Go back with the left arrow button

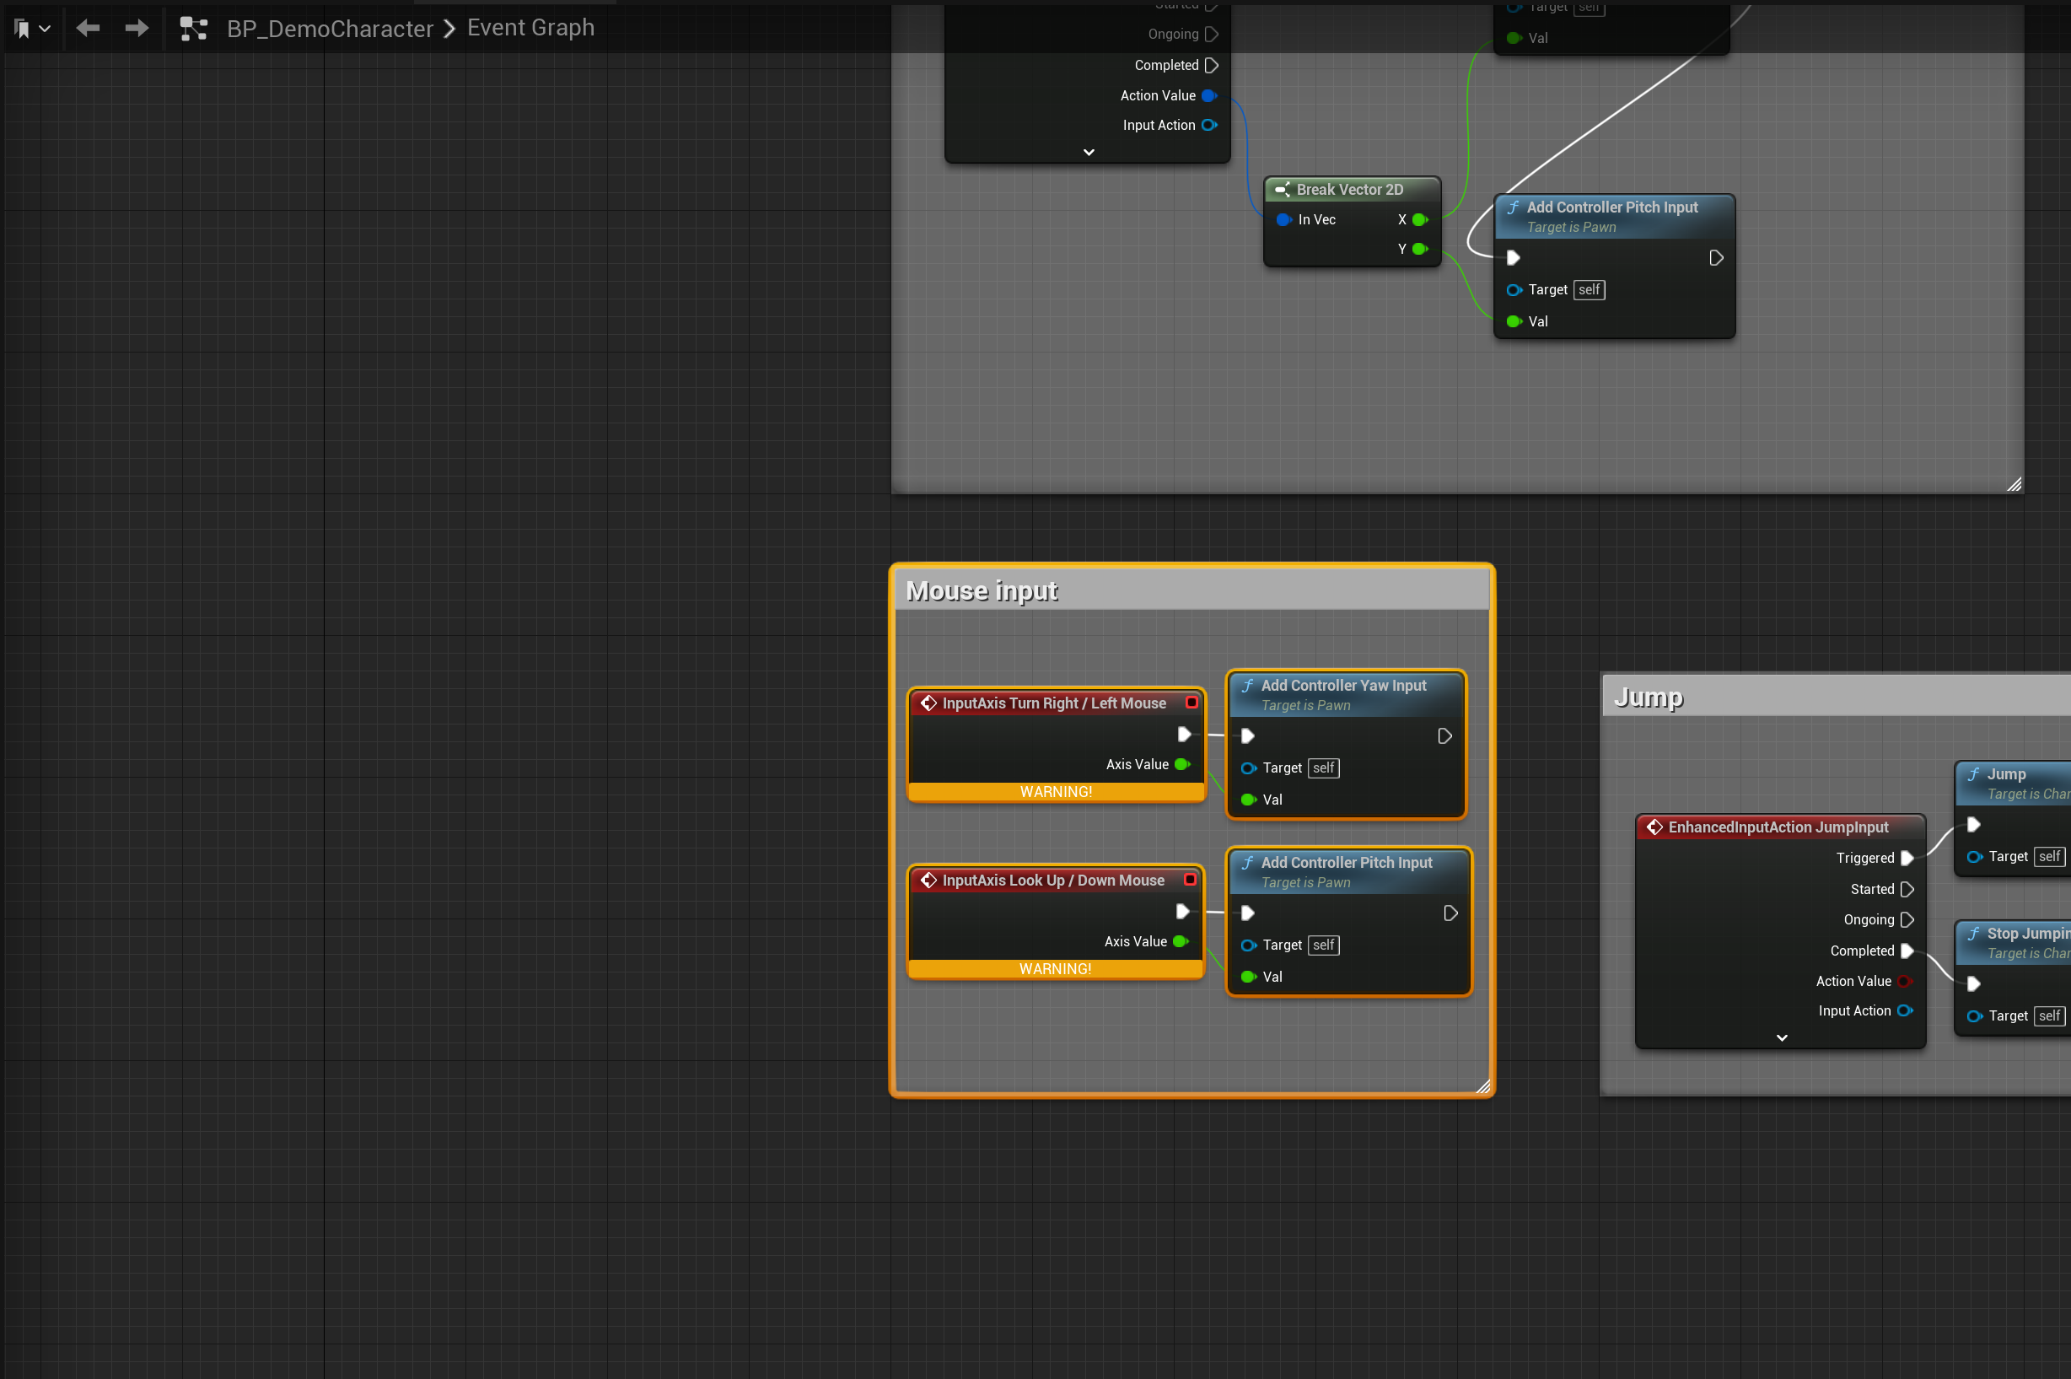coord(88,28)
